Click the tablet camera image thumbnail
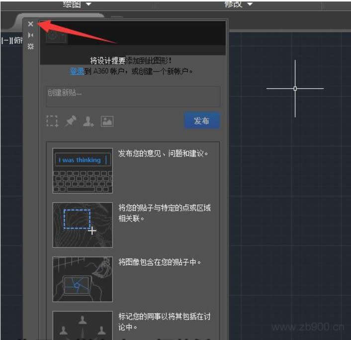 click(83, 279)
